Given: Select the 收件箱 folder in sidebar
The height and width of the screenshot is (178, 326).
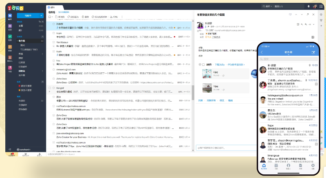Looking at the screenshot, I should [x=21, y=41].
